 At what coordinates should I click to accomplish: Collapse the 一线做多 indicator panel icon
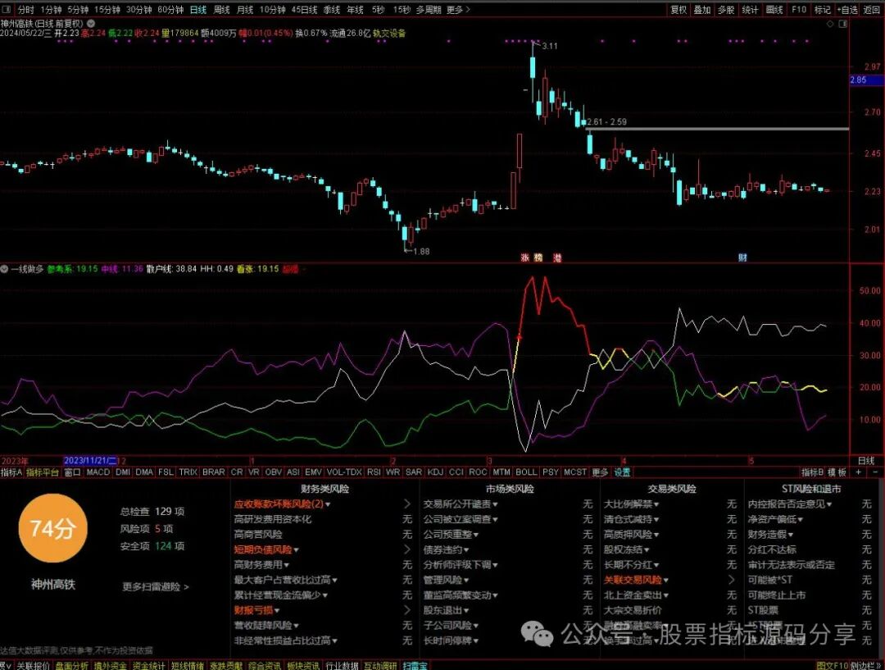[5, 269]
